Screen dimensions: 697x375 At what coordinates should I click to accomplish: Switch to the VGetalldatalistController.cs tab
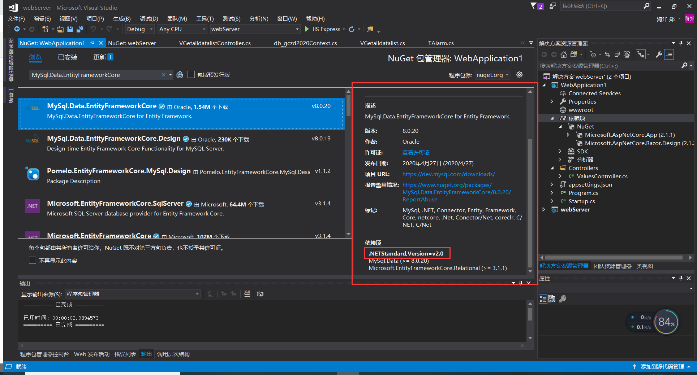[215, 43]
